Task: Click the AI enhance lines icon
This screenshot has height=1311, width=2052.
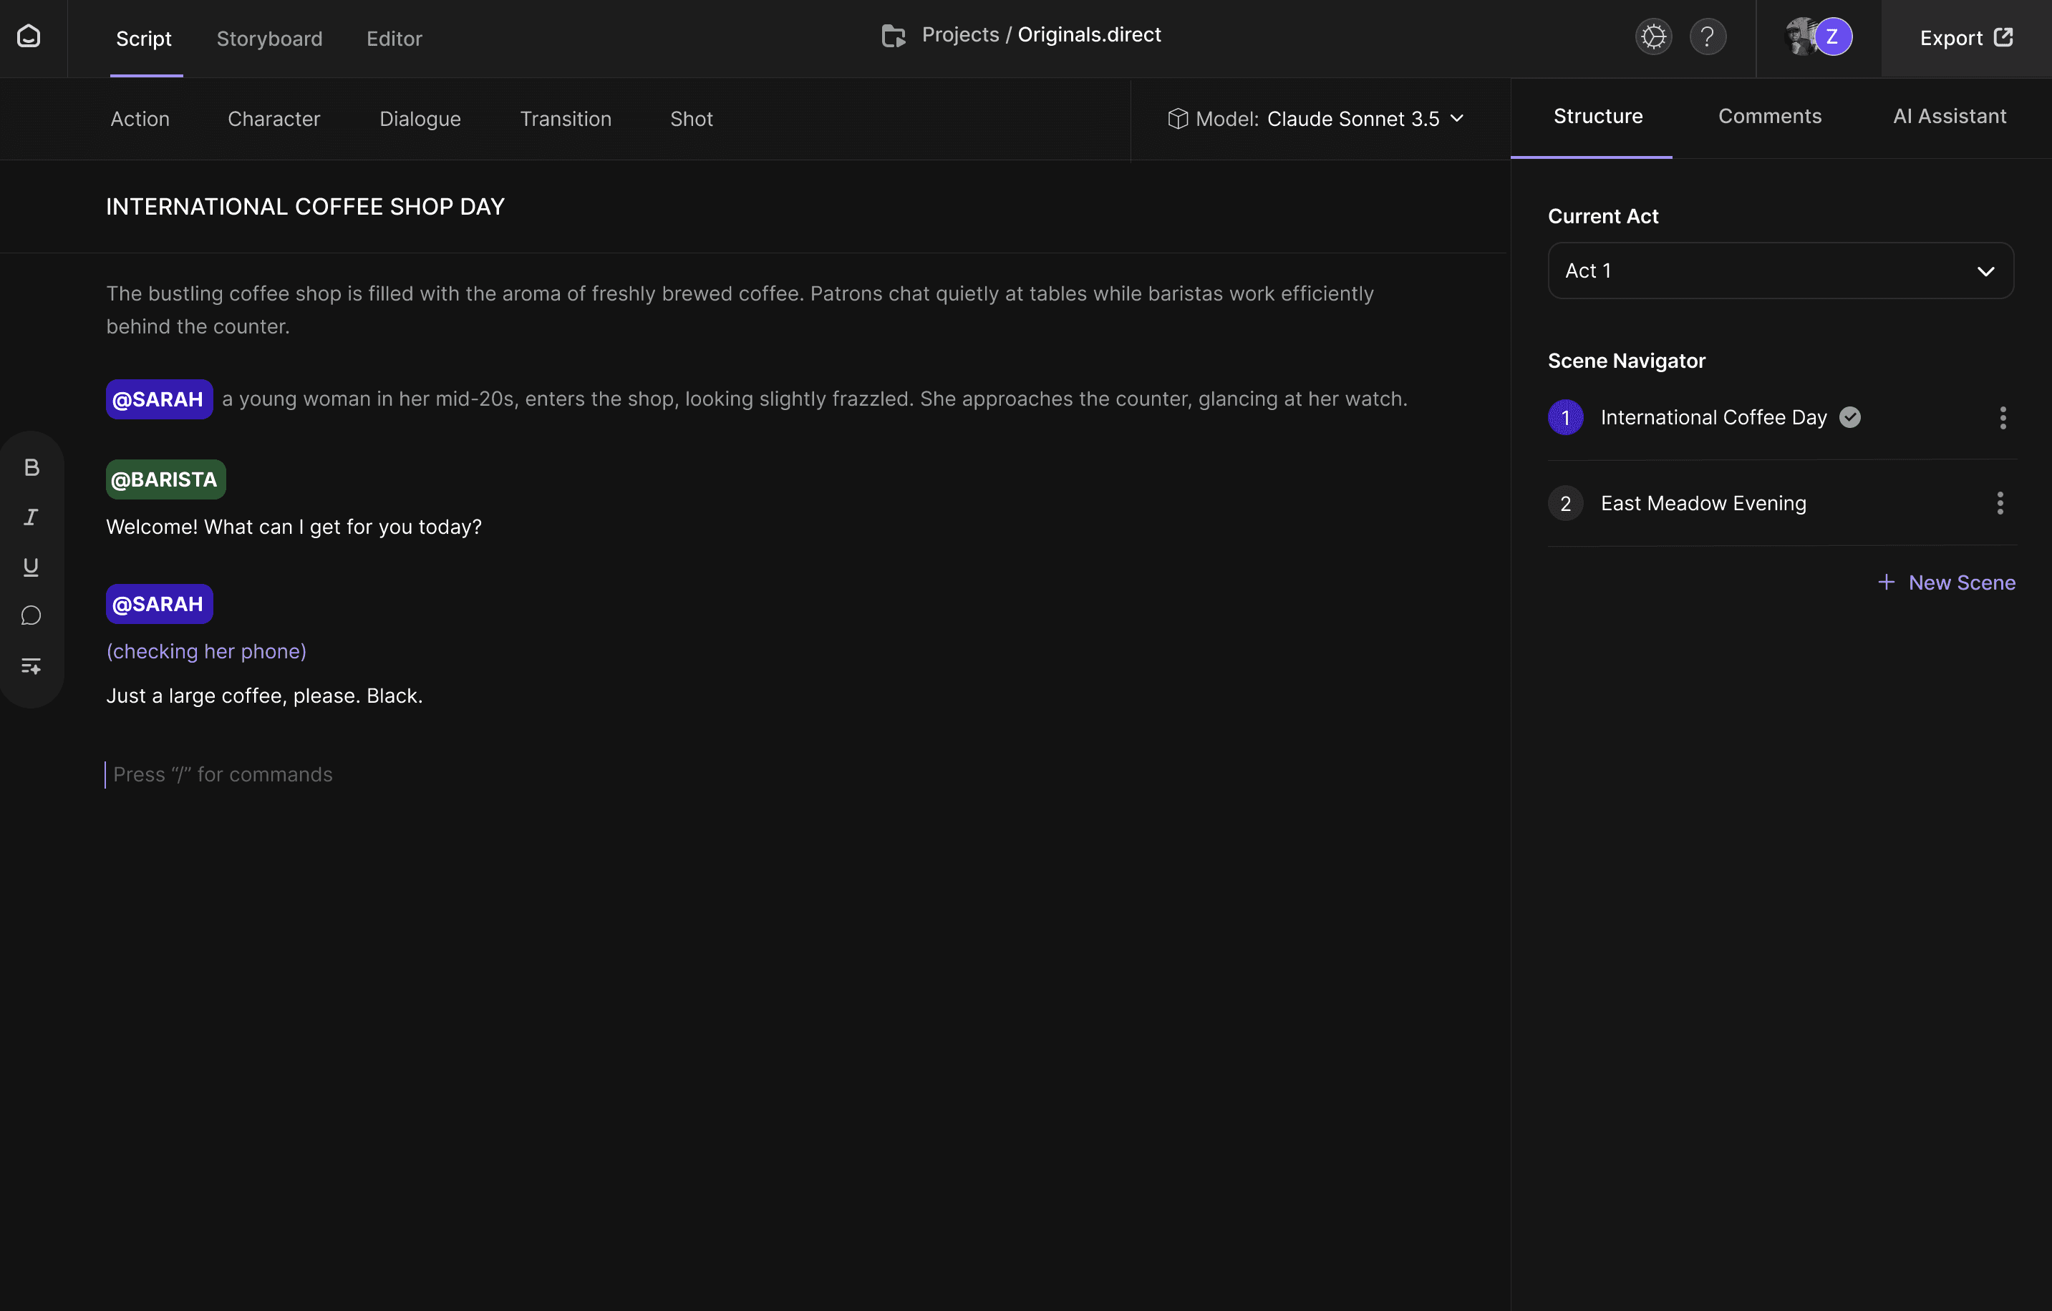Action: [32, 666]
